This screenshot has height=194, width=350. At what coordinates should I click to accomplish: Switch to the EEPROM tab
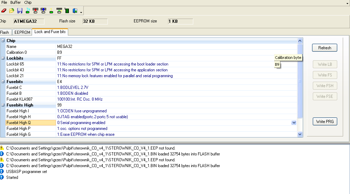pyautogui.click(x=22, y=32)
